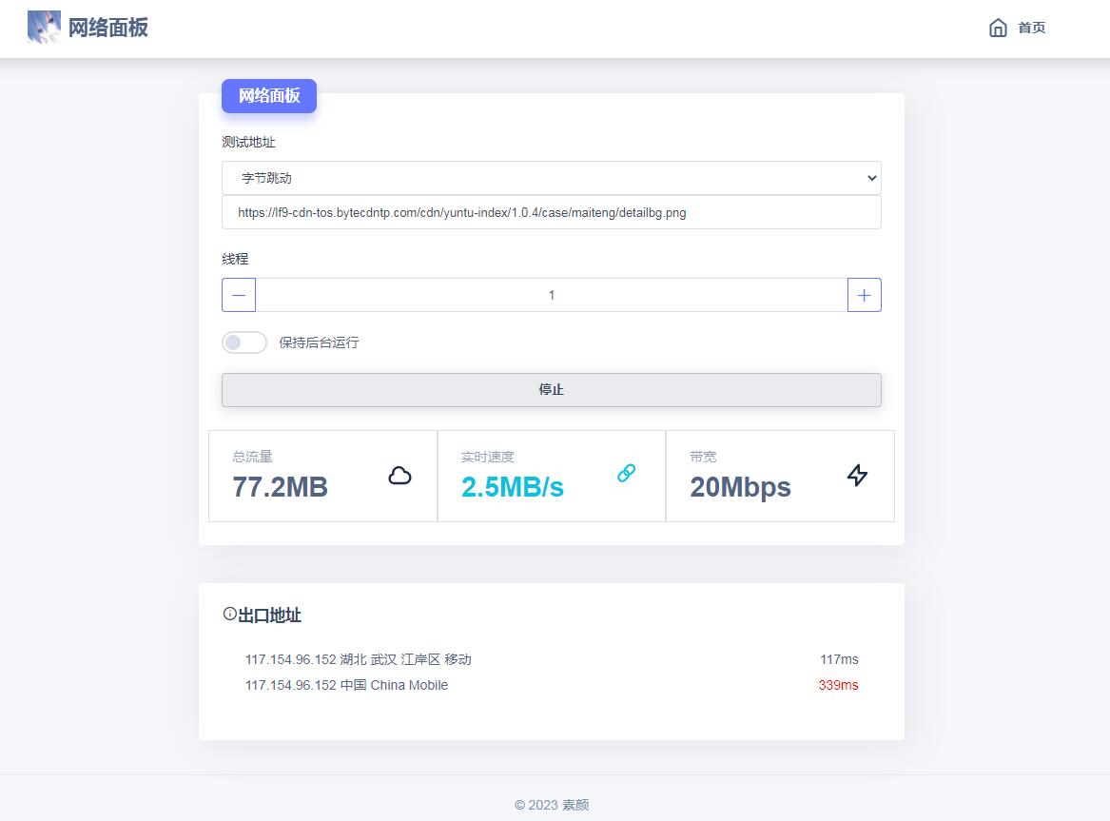Click the minus icon to decrease thread count

pyautogui.click(x=238, y=295)
